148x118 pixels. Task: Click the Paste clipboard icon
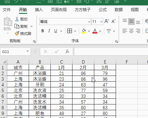8,21
